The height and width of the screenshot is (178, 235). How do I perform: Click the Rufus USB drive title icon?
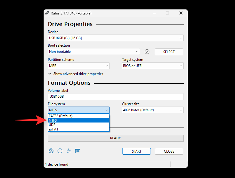47,13
